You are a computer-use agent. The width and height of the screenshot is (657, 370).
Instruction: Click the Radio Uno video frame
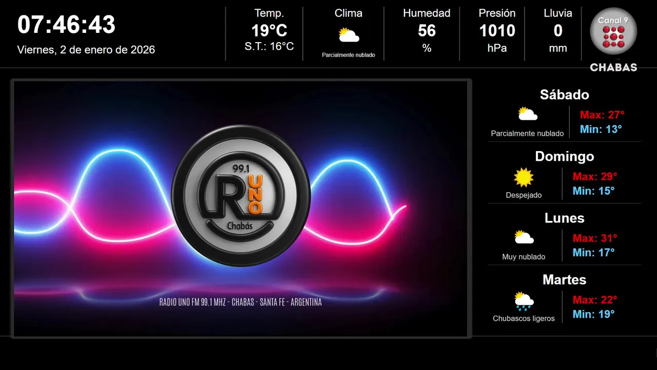point(241,209)
